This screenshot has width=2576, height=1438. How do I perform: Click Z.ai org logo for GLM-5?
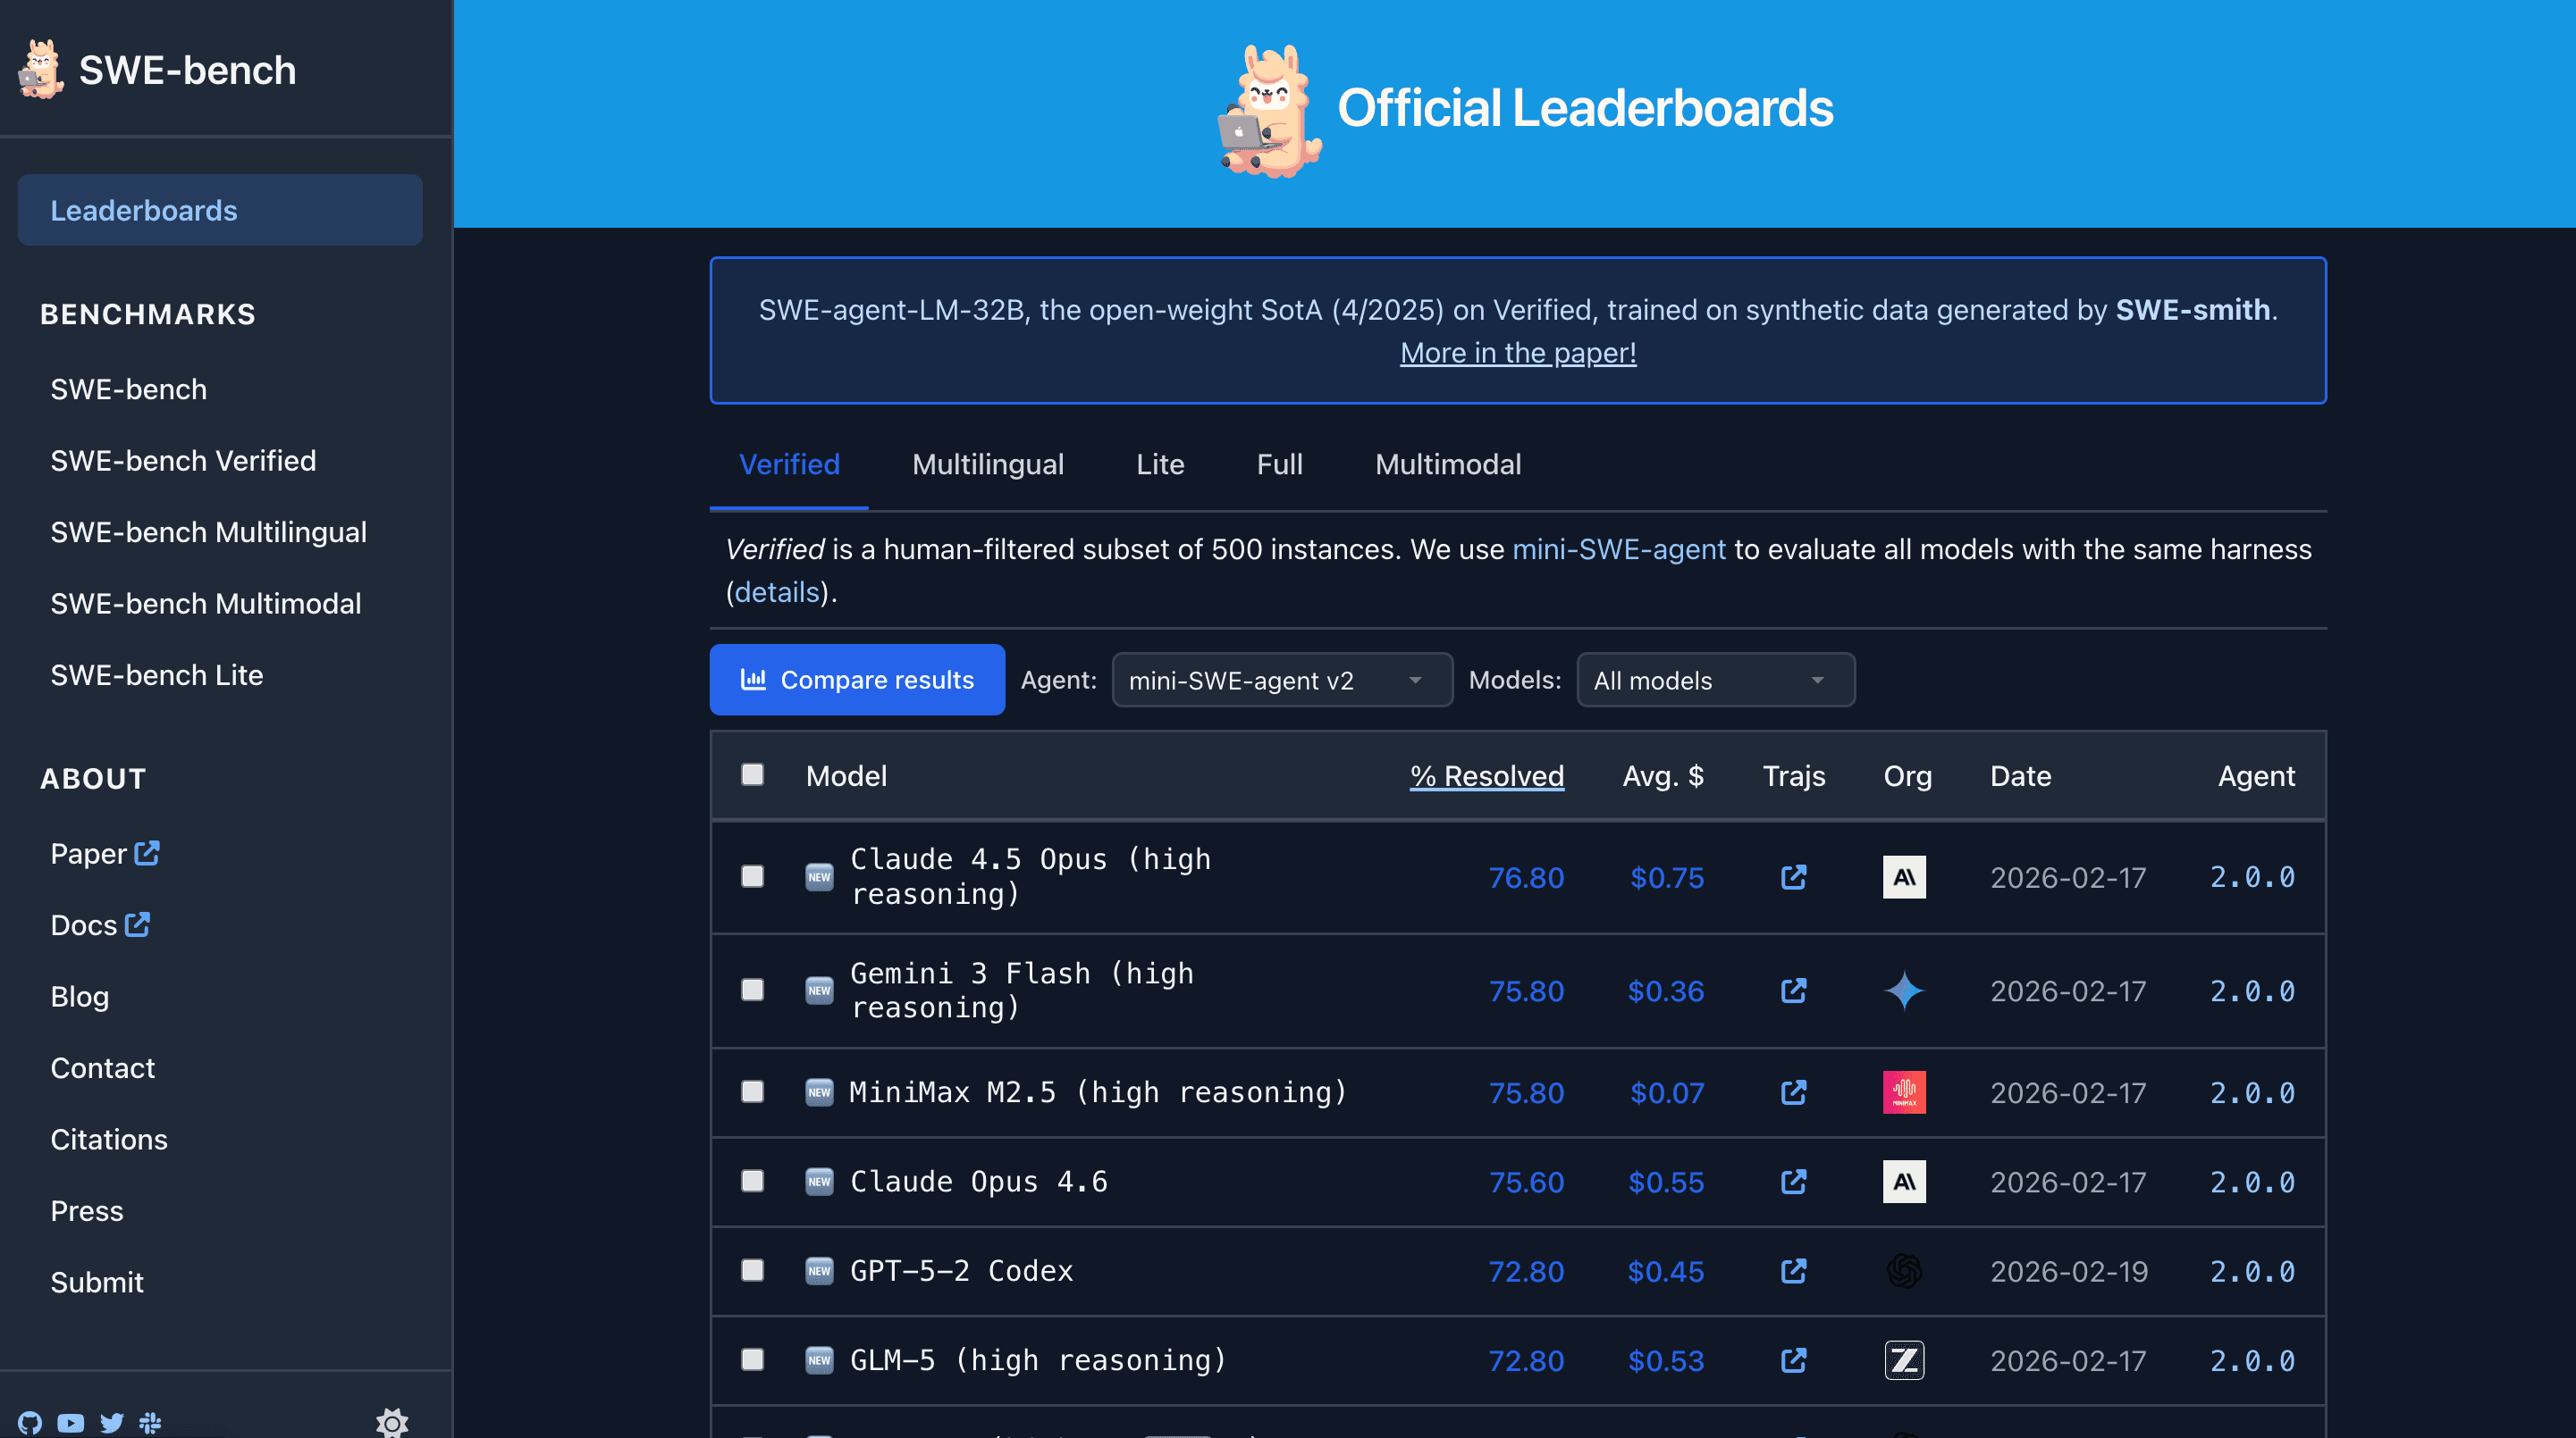(1904, 1360)
